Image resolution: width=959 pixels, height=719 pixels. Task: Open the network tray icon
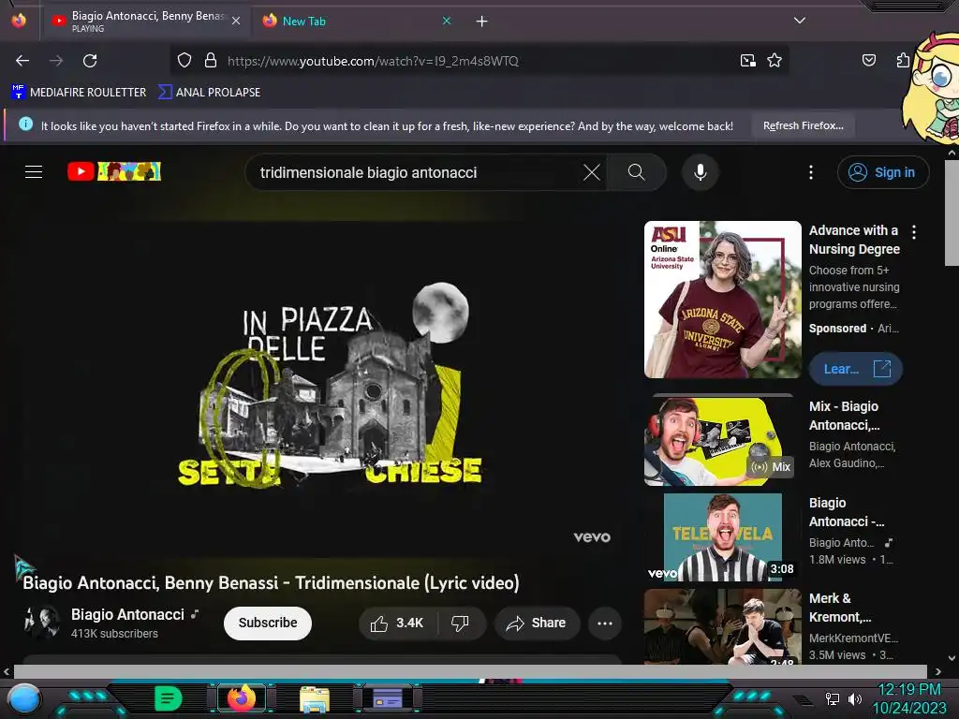point(832,698)
